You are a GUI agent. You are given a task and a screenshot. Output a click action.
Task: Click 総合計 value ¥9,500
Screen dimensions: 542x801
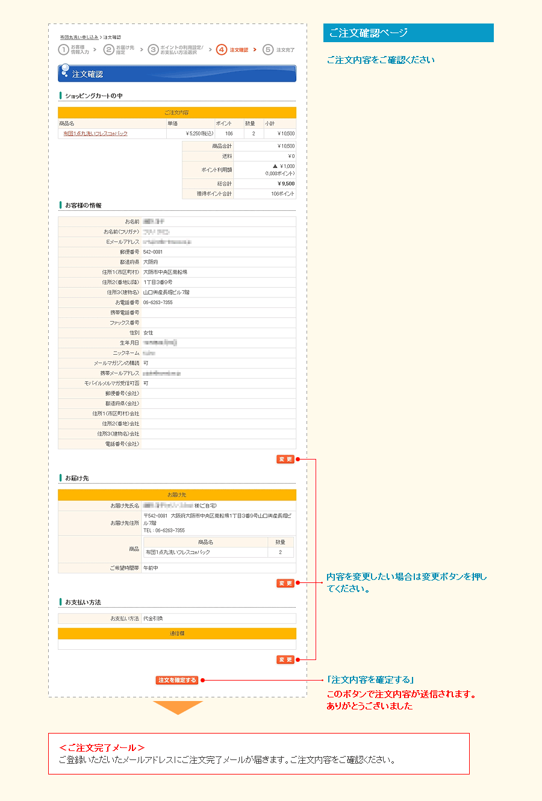click(287, 184)
